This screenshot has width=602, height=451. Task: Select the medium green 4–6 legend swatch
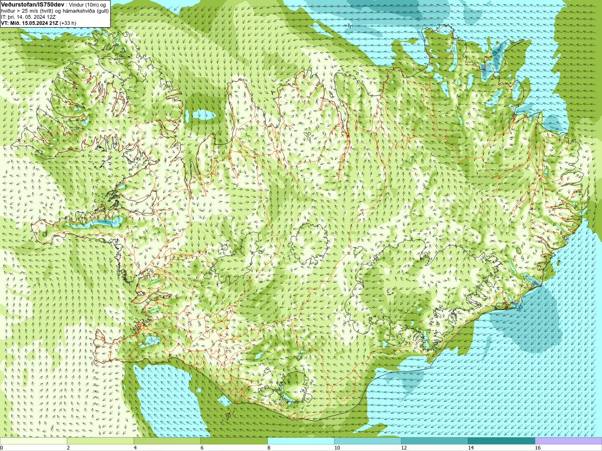click(167, 441)
